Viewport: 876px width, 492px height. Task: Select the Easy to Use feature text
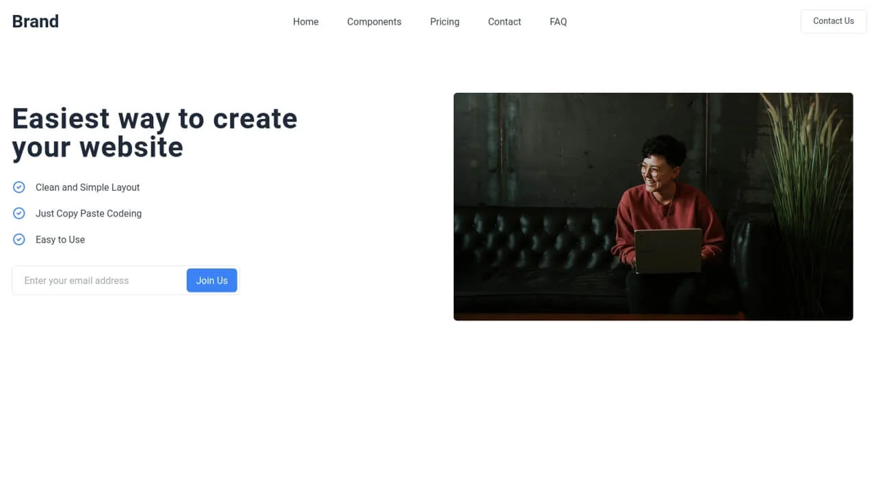coord(60,239)
